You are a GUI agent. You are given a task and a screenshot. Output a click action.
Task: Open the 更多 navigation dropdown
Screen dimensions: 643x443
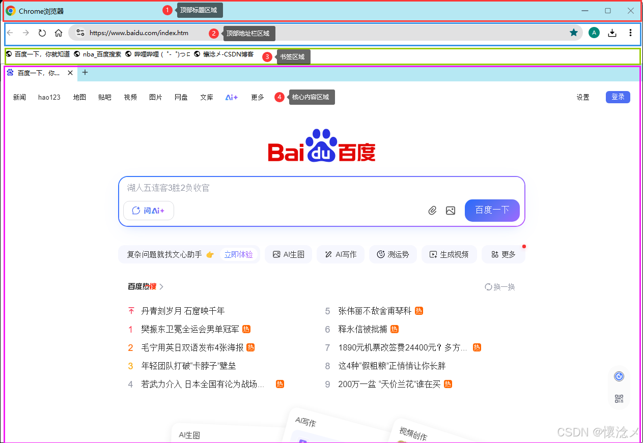(258, 97)
